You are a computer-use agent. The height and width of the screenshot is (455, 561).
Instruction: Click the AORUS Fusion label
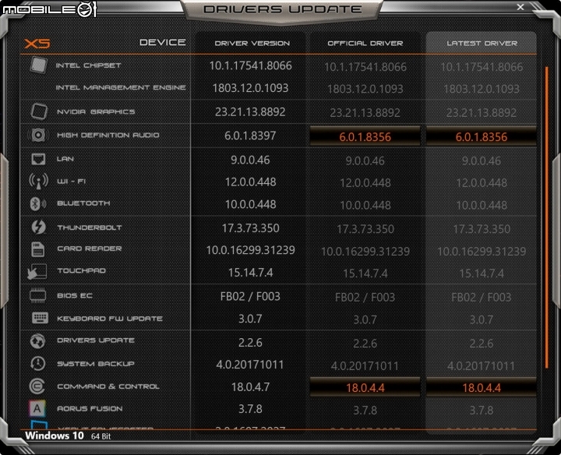tap(90, 408)
